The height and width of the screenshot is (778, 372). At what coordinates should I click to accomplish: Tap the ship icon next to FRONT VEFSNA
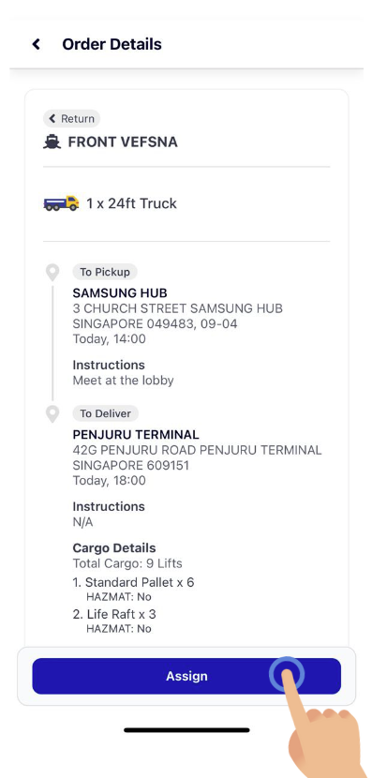pos(52,142)
